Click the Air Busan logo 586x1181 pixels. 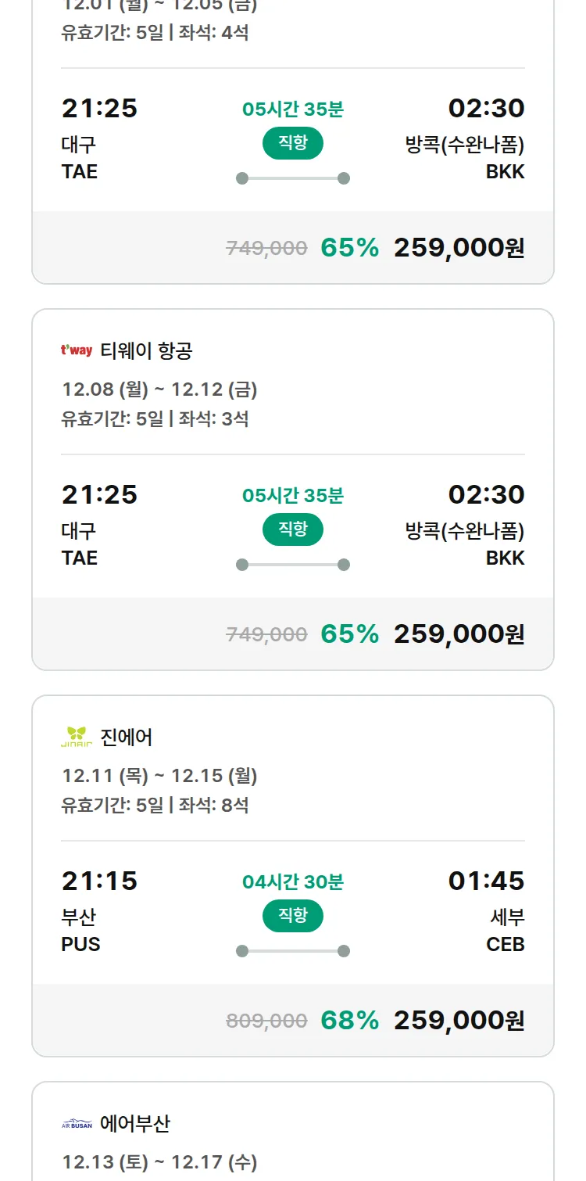[x=77, y=1124]
